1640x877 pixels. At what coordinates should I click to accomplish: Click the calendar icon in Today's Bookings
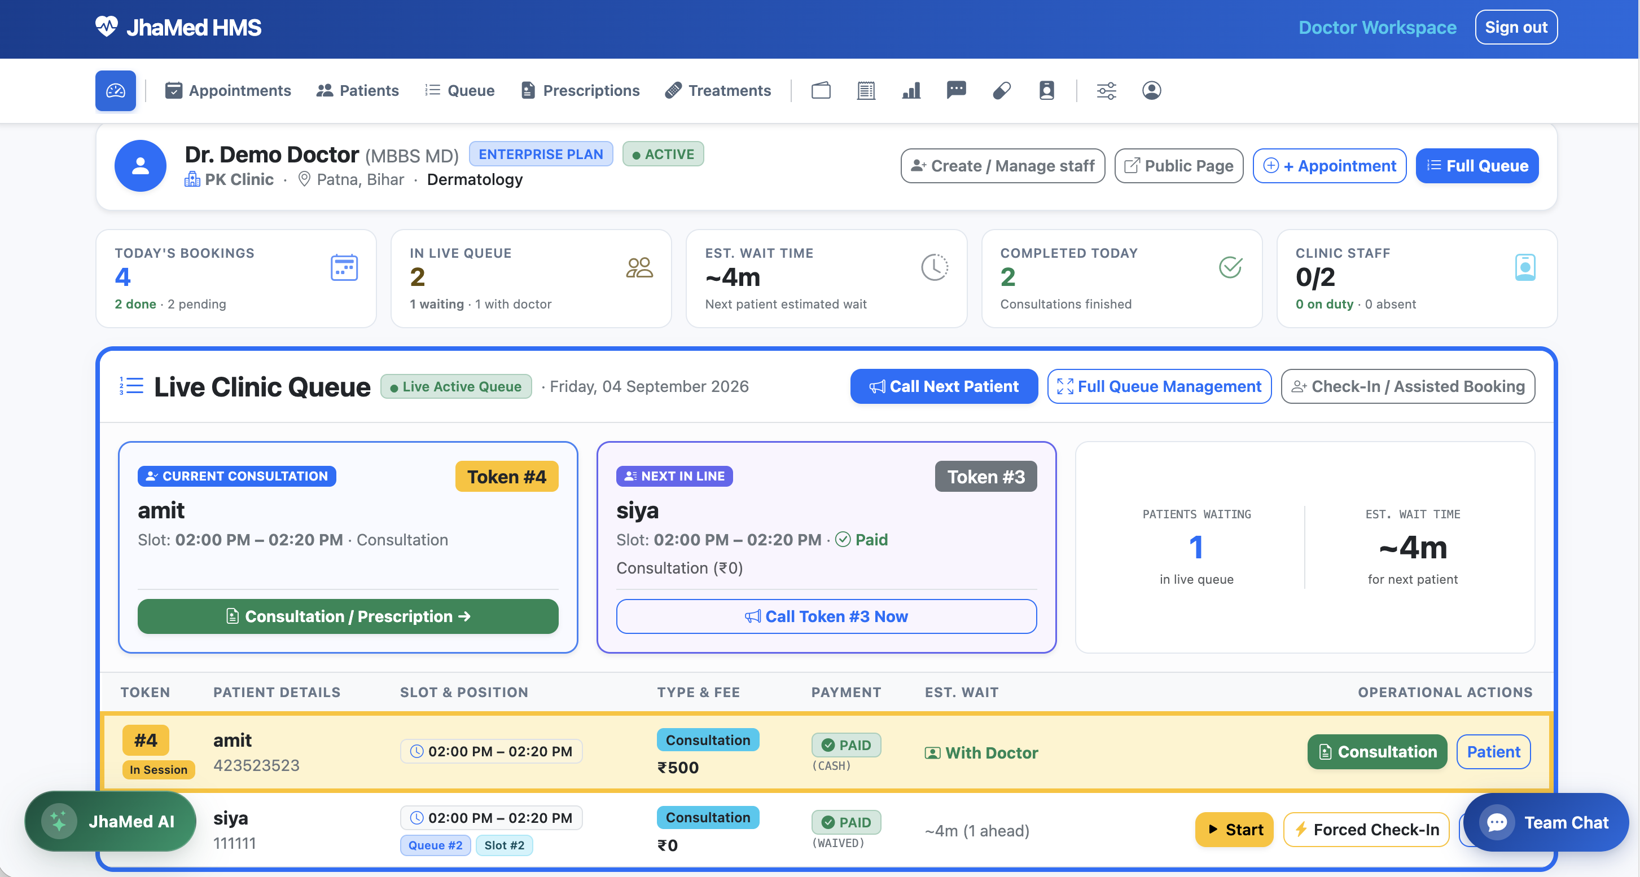(344, 267)
